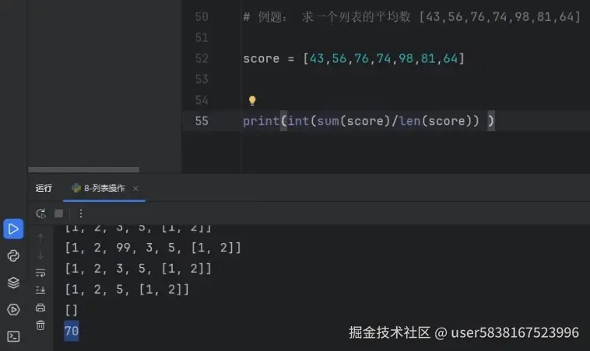Screen dimensions: 590x351
Task: Close the 8-列表操作 run tab
Action: pos(135,189)
